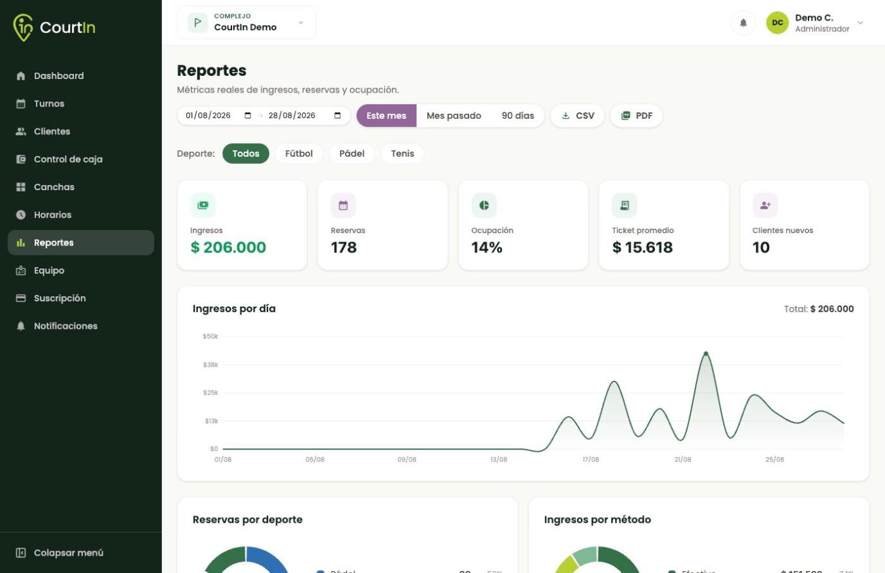Click the Reportes bar chart icon in the sidebar

pyautogui.click(x=21, y=243)
